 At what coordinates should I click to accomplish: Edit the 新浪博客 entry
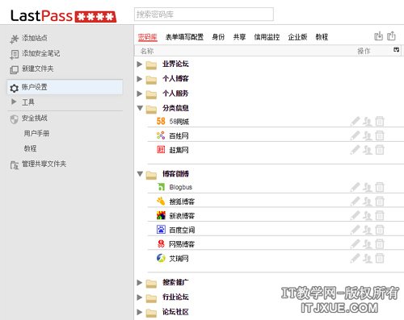pyautogui.click(x=356, y=216)
